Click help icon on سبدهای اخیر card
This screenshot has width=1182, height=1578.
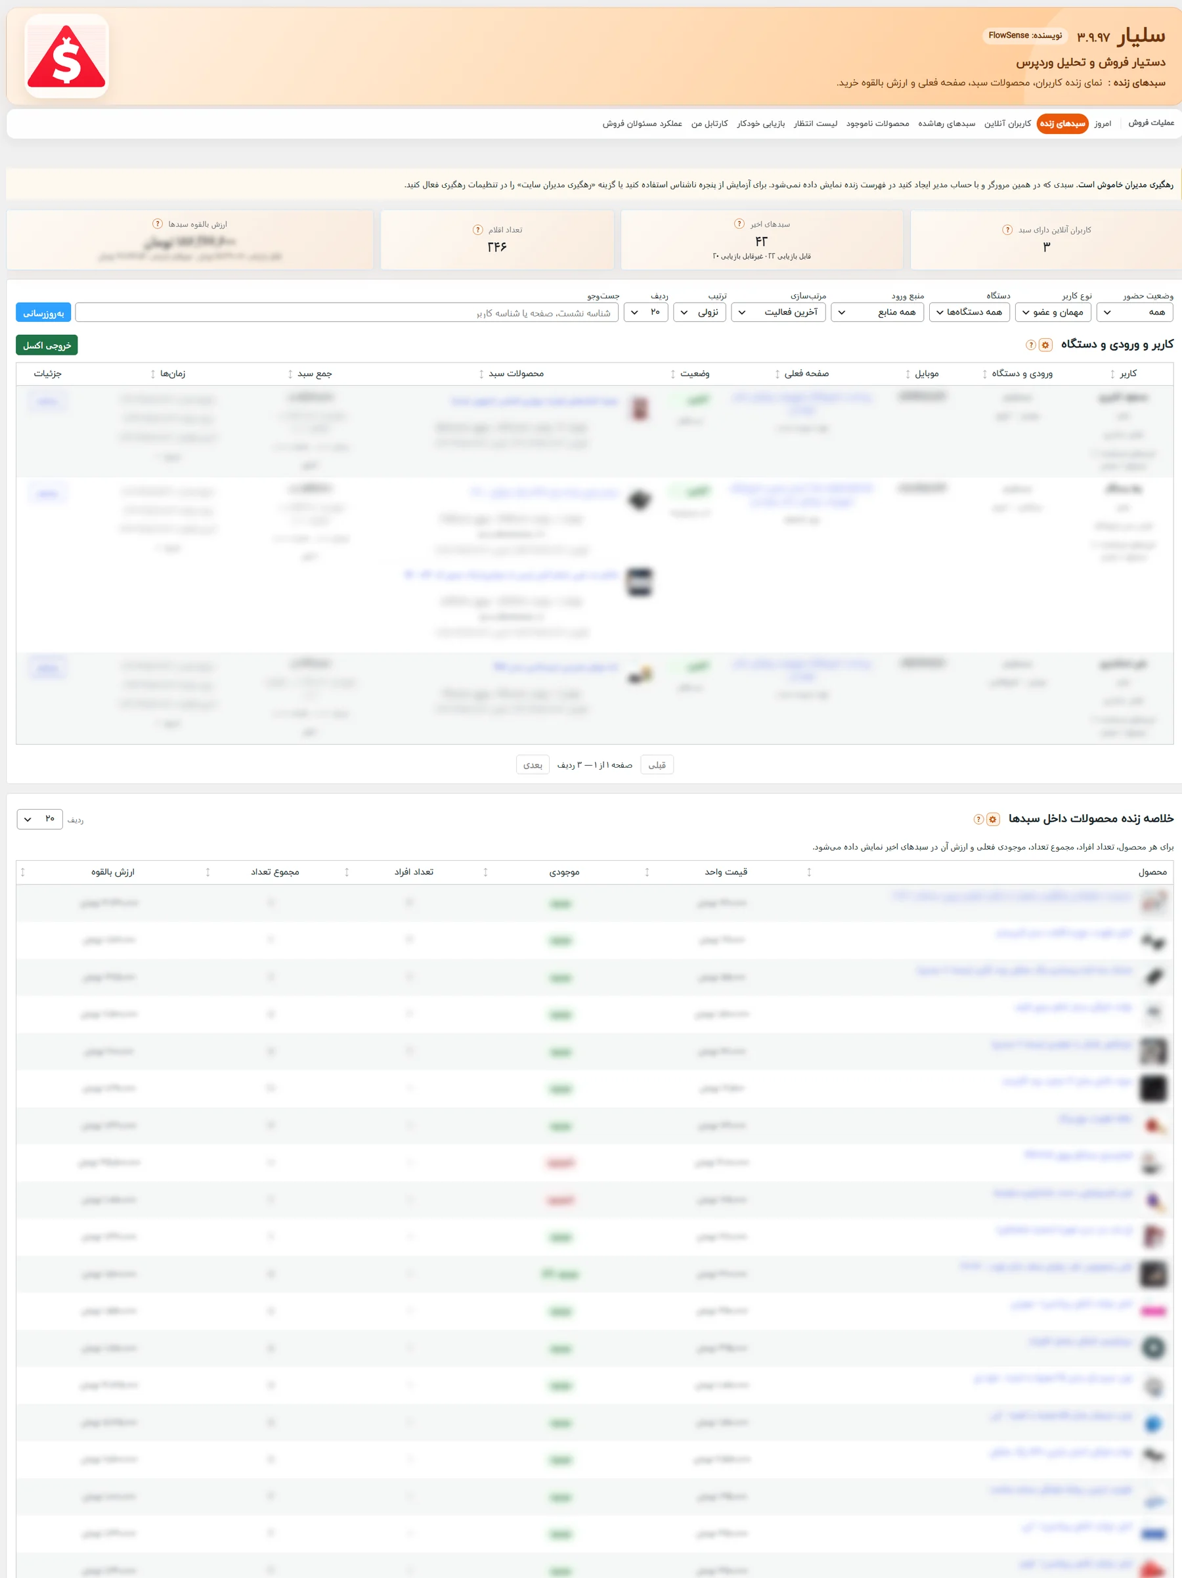click(739, 224)
